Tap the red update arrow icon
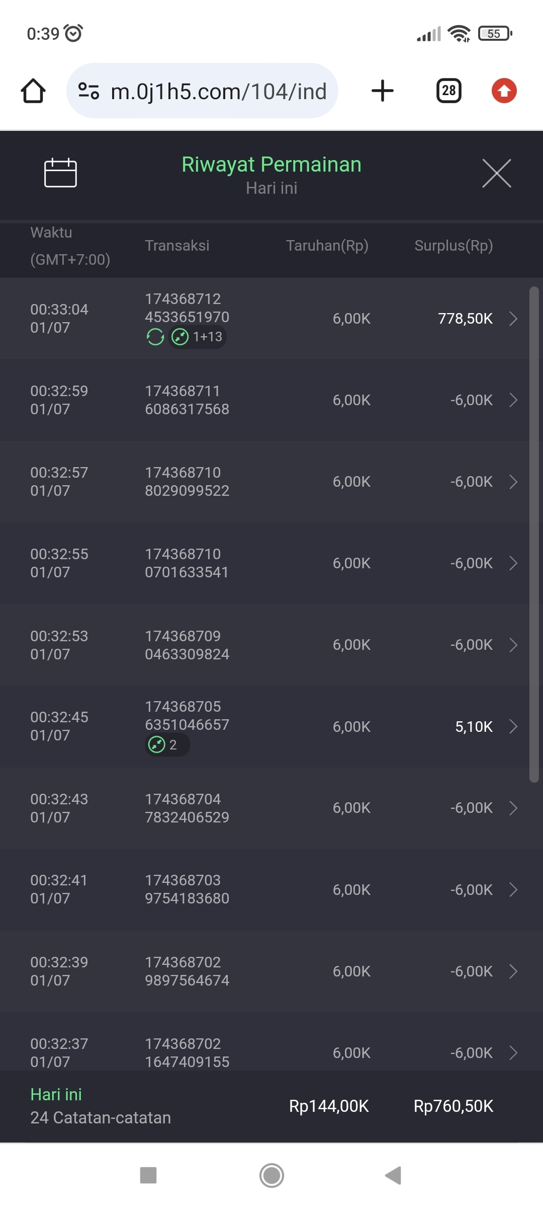Screen dimensions: 543x1208 point(504,91)
